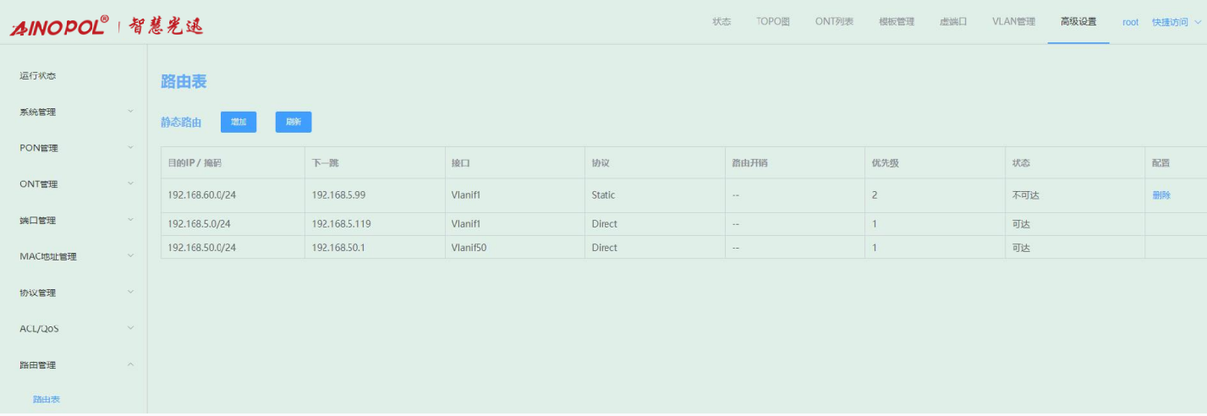Screen dimensions: 1207x416
Task: Expand the PON管理 sidebar menu
Action: (74, 148)
